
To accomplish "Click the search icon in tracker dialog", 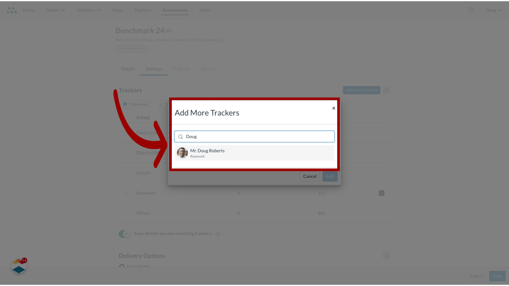I will 180,137.
